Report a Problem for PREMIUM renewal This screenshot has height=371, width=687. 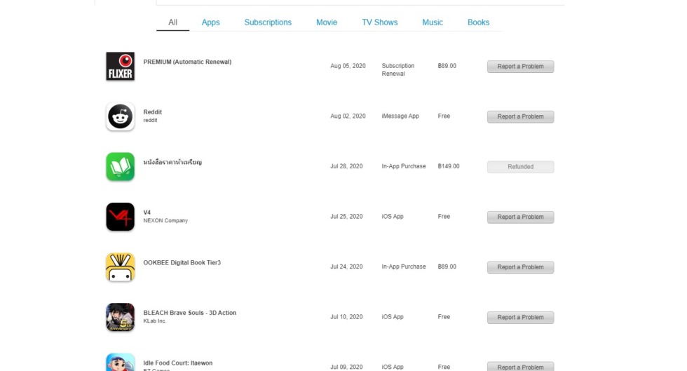[520, 67]
